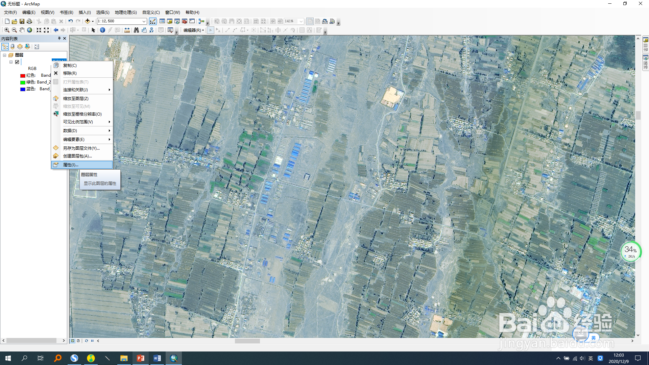The image size is (649, 365).
Task: Activate the Pan tool
Action: 22,30
